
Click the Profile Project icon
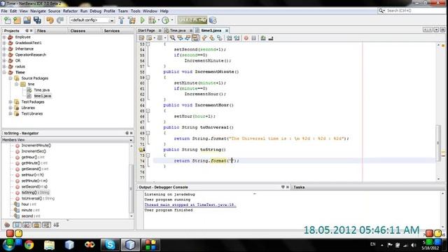[x=165, y=20]
